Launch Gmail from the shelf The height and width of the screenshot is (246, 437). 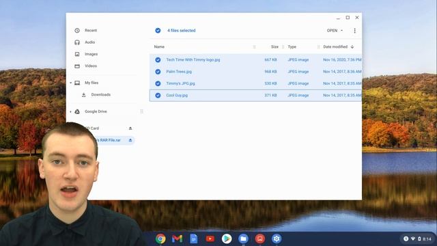(177, 238)
